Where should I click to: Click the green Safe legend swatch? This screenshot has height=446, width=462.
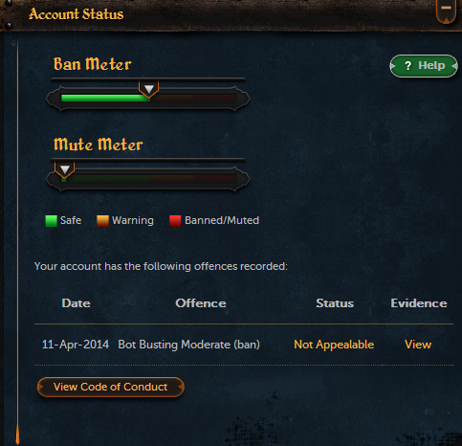51,221
